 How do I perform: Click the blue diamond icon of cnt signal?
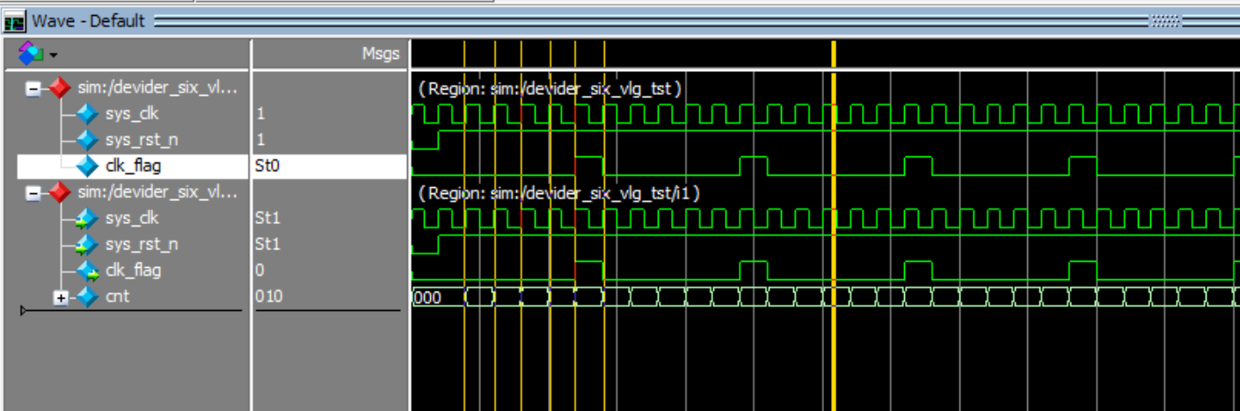pyautogui.click(x=87, y=297)
